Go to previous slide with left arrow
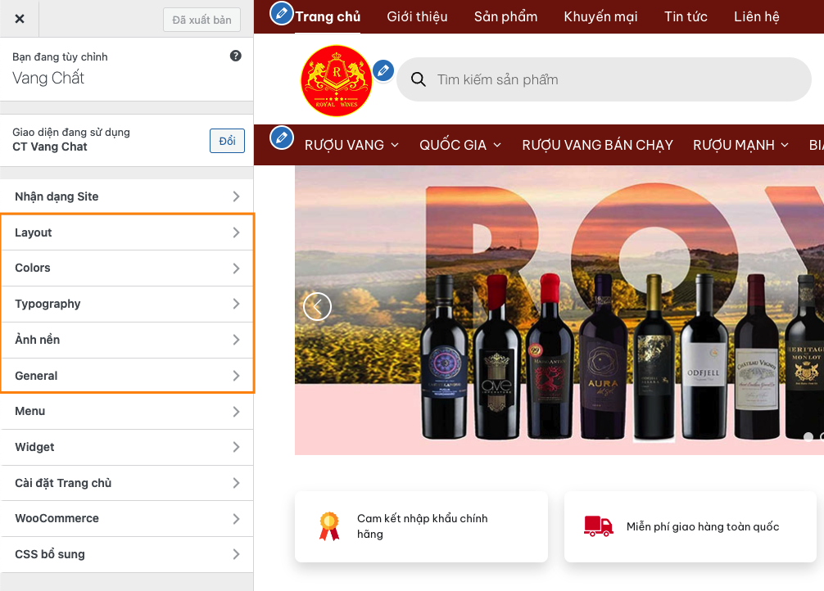This screenshot has width=824, height=591. (x=318, y=306)
